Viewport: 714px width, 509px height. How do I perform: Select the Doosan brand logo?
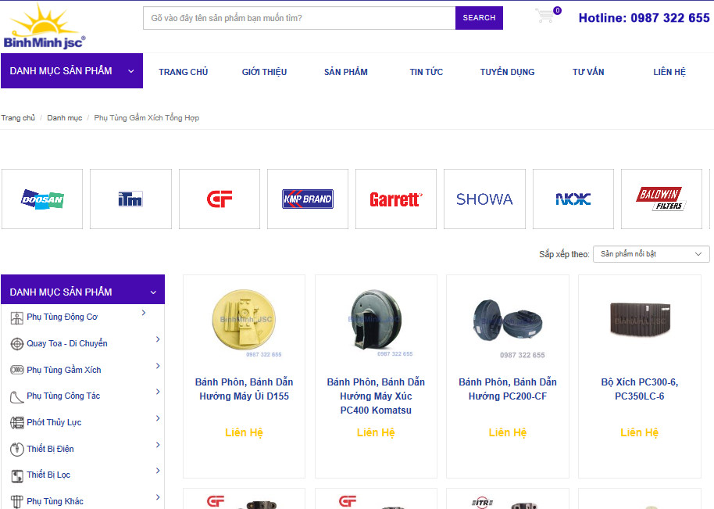tap(42, 199)
